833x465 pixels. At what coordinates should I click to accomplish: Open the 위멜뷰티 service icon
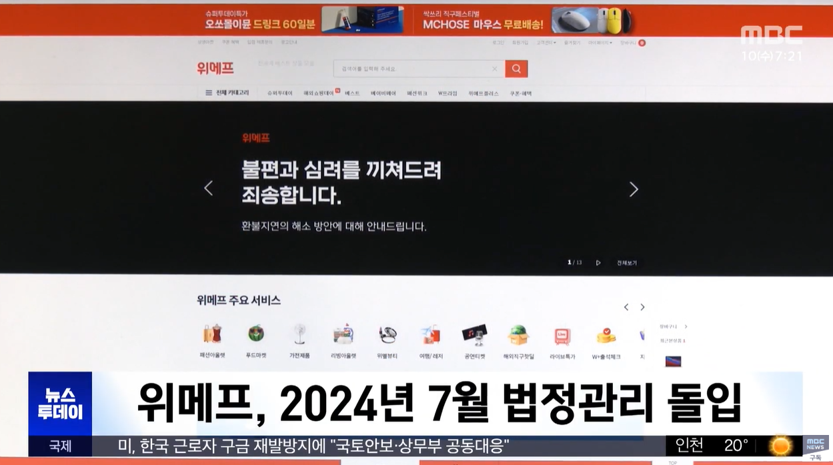click(x=387, y=334)
